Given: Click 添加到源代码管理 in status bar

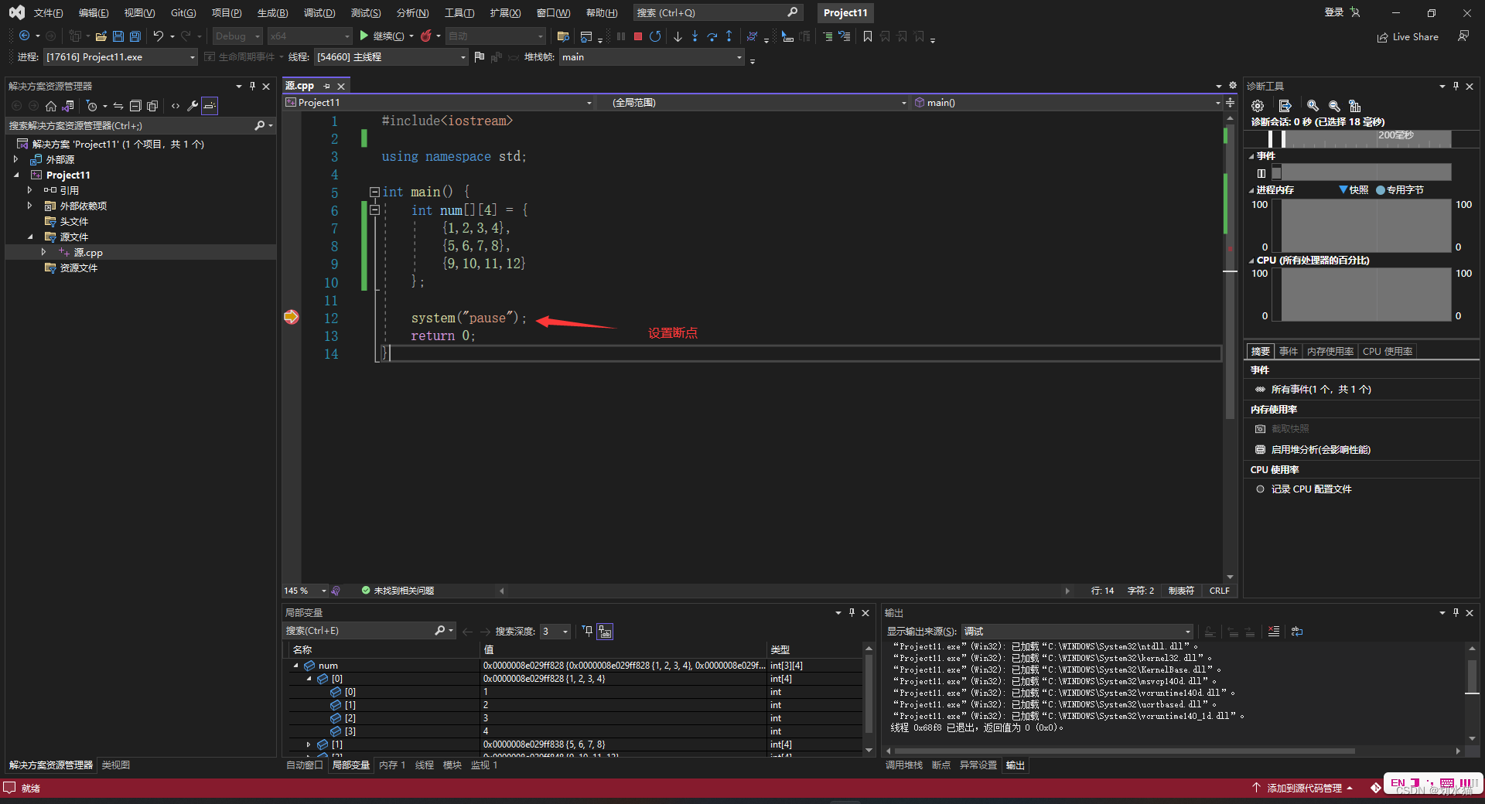Looking at the screenshot, I should pos(1303,789).
